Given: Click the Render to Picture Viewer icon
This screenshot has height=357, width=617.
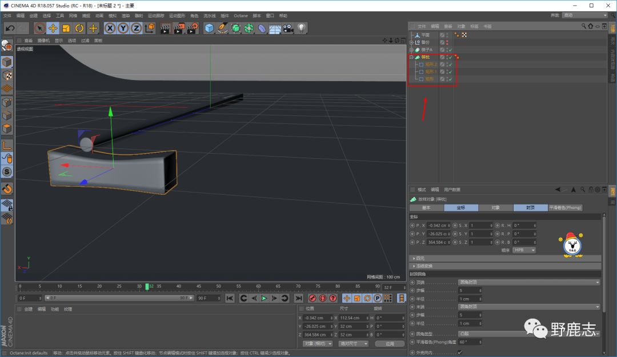Looking at the screenshot, I should click(x=179, y=28).
